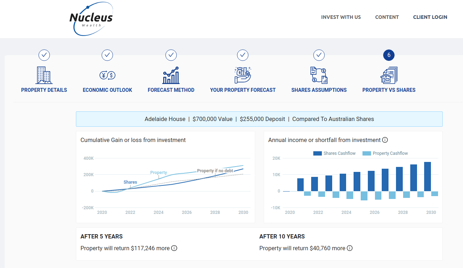Click the Adelaide House summary banner
The image size is (463, 268).
tap(259, 119)
